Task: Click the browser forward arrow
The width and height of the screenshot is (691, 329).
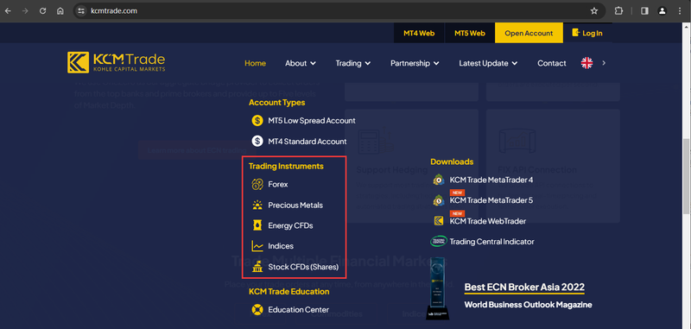Action: point(25,11)
